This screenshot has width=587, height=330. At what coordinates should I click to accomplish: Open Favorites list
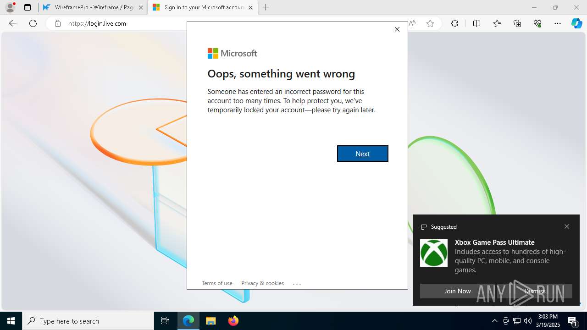pos(497,23)
